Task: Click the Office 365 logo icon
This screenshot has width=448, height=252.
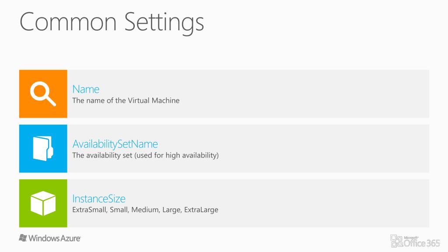Action: 396,241
